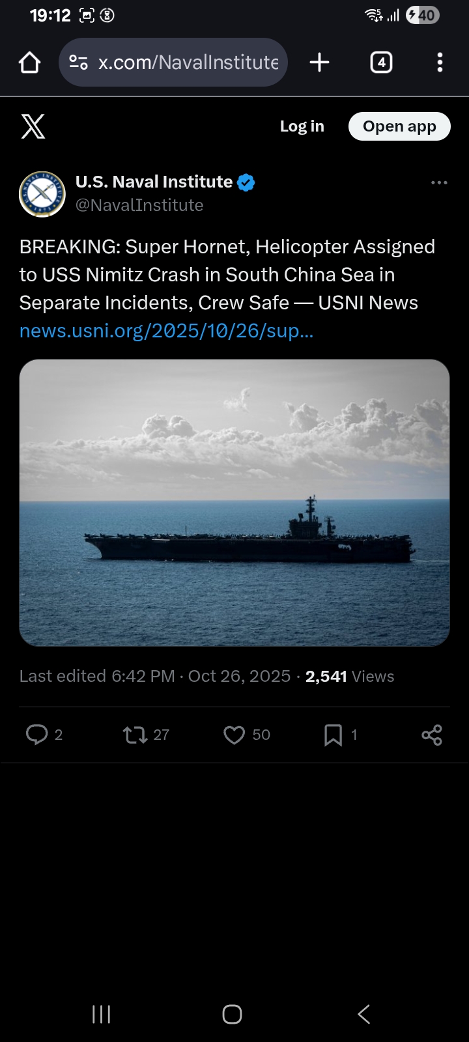Image resolution: width=469 pixels, height=1042 pixels.
Task: Open U.S. Naval Institute profile avatar
Action: 42,194
